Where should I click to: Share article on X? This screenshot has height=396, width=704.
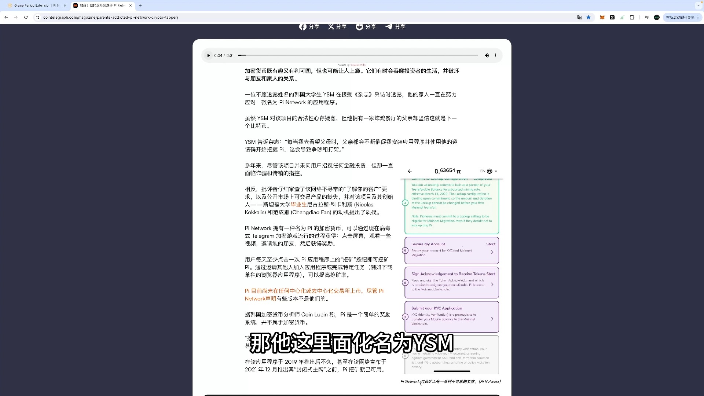coord(337,27)
